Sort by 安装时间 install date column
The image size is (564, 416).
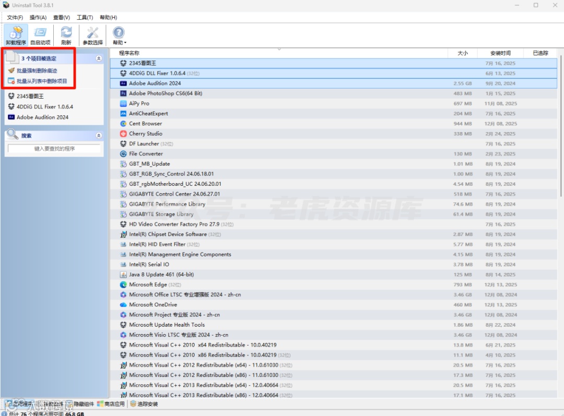(500, 53)
